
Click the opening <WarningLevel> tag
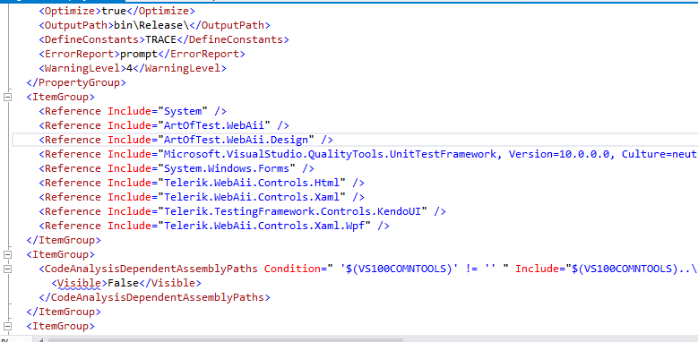tap(82, 68)
